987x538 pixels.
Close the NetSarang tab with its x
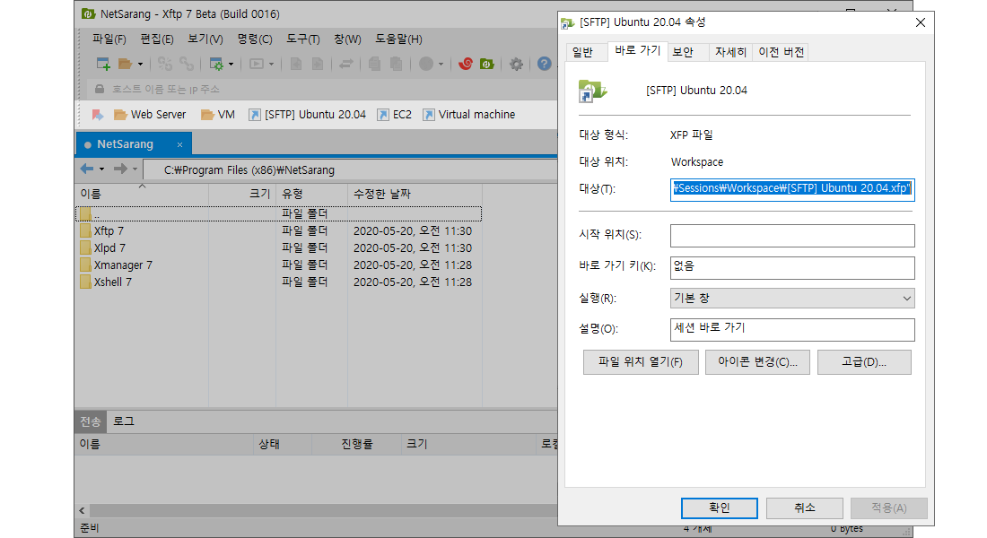pyautogui.click(x=180, y=144)
